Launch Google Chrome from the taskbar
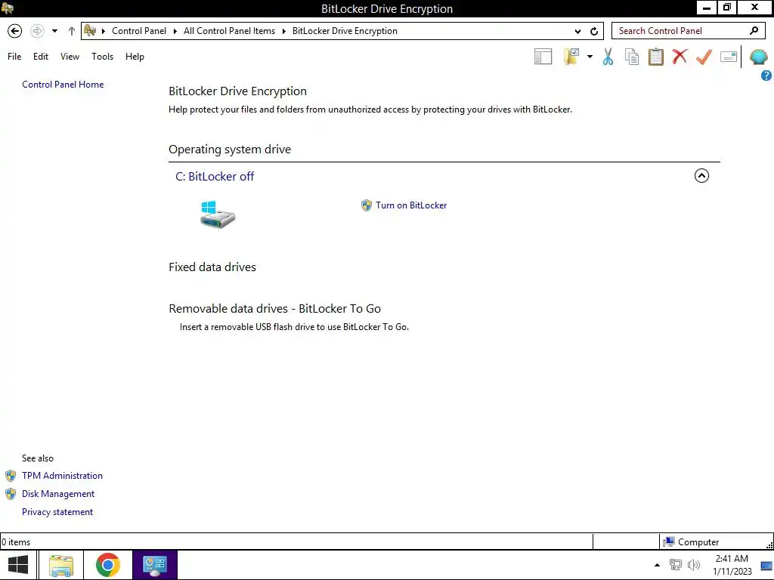 tap(108, 565)
